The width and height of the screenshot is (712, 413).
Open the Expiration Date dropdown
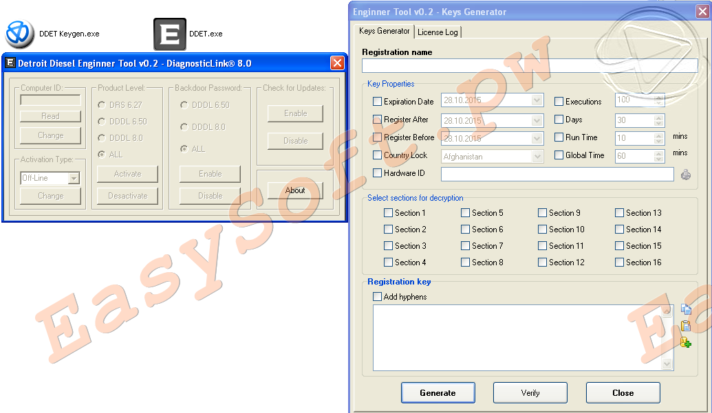pyautogui.click(x=537, y=100)
